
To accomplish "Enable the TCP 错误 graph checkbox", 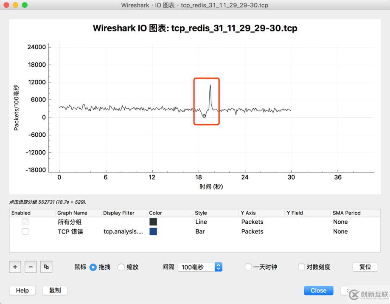I will tap(25, 231).
